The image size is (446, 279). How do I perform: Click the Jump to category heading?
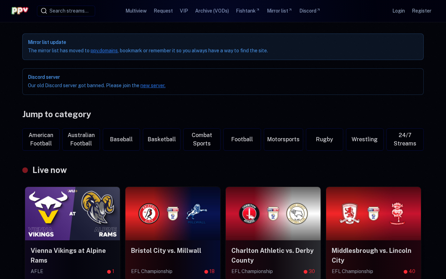pos(57,114)
